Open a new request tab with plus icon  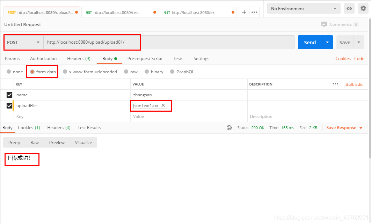pyautogui.click(x=244, y=12)
